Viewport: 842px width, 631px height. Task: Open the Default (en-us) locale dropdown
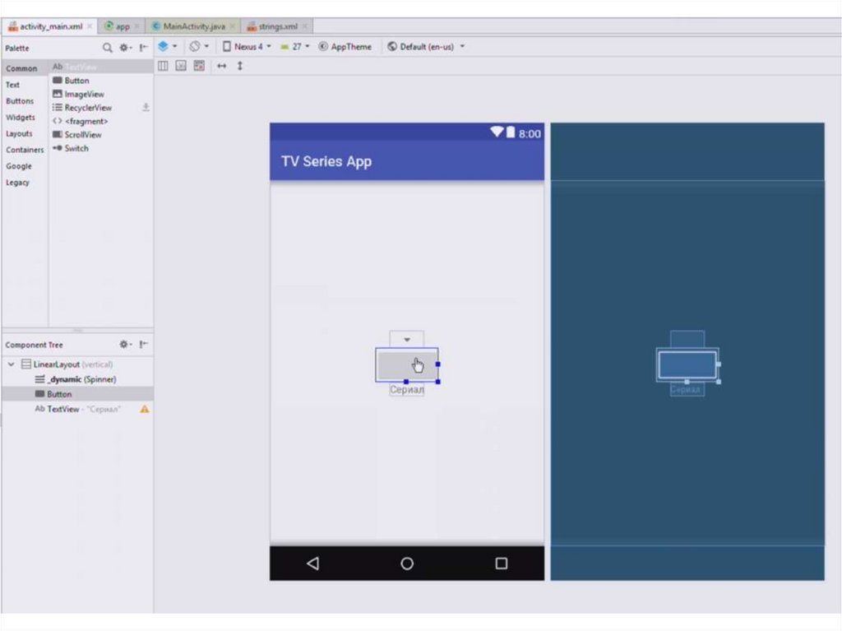click(426, 47)
